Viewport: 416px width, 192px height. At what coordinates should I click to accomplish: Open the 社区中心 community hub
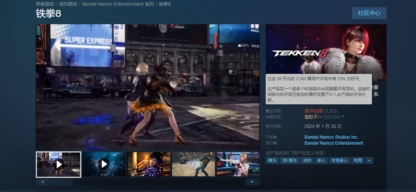click(x=369, y=13)
